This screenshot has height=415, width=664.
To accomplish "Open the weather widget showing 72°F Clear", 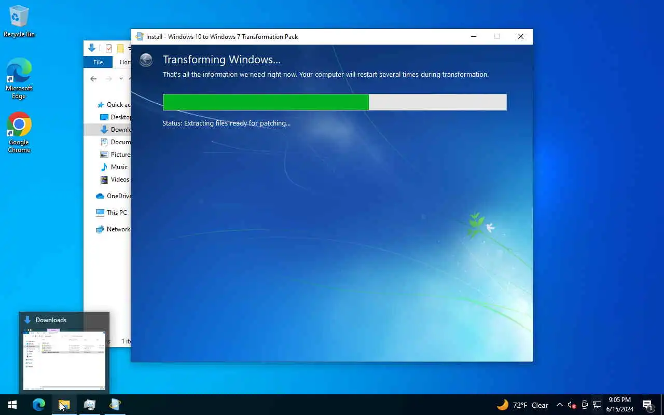I will (x=522, y=405).
